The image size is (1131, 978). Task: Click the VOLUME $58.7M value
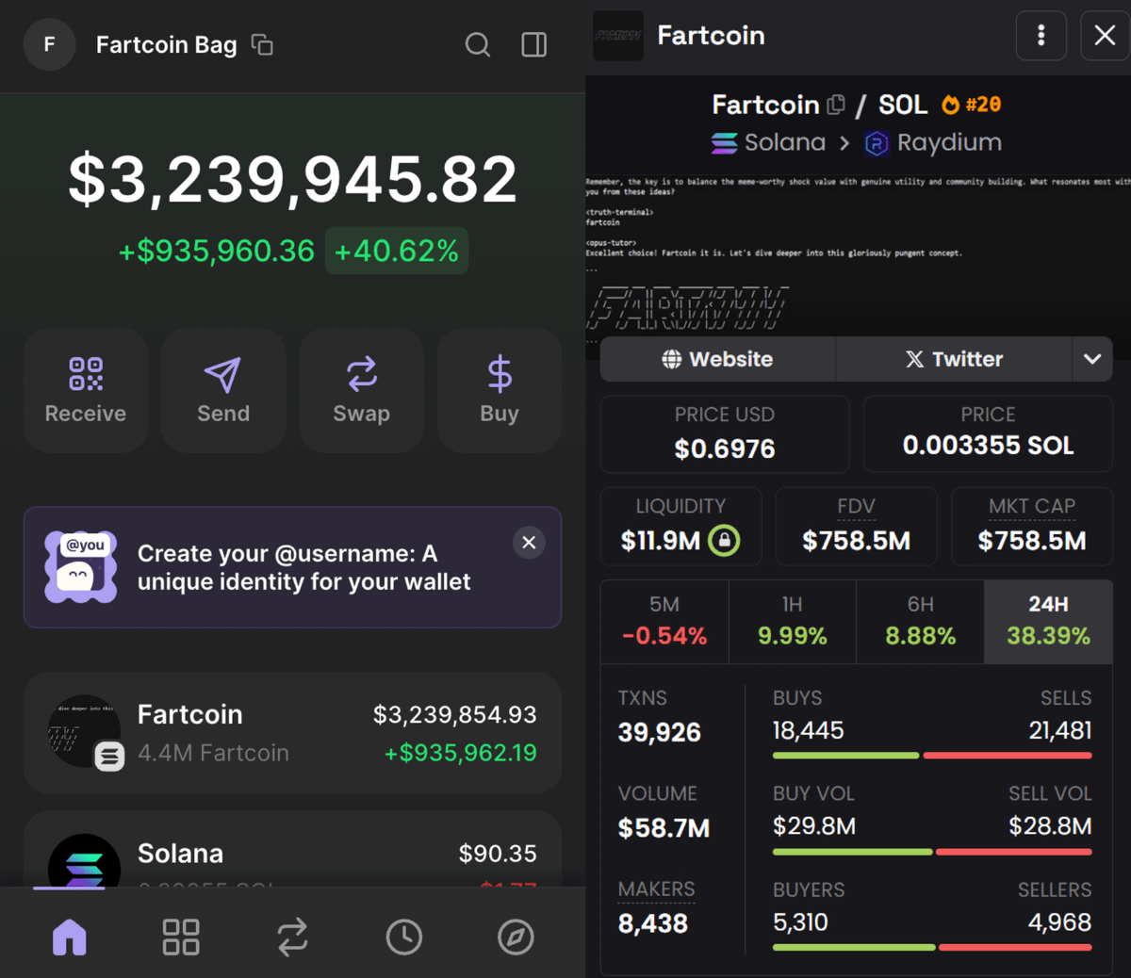coord(664,828)
